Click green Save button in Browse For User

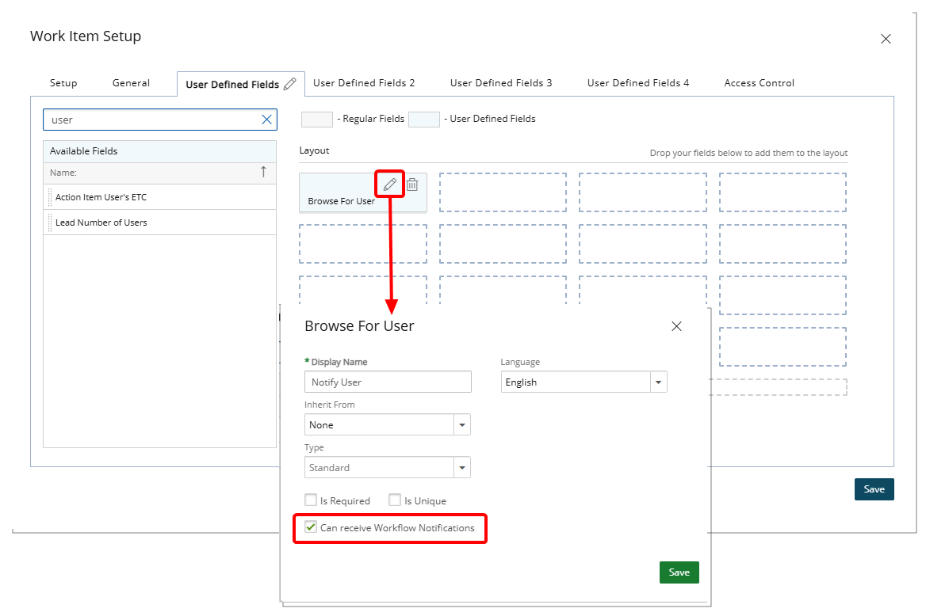(679, 572)
